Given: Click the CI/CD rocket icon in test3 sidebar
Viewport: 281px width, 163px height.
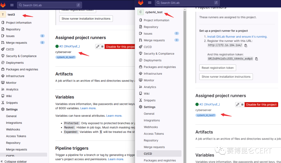Looking at the screenshot, I should click(3, 49).
